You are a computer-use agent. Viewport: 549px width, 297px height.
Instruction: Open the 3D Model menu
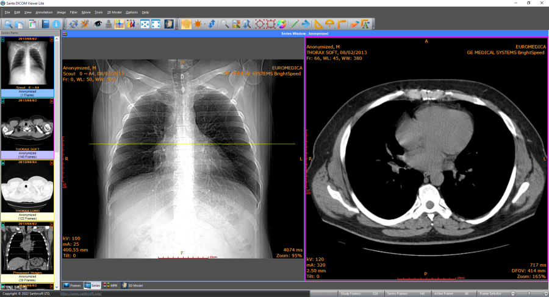click(x=113, y=12)
